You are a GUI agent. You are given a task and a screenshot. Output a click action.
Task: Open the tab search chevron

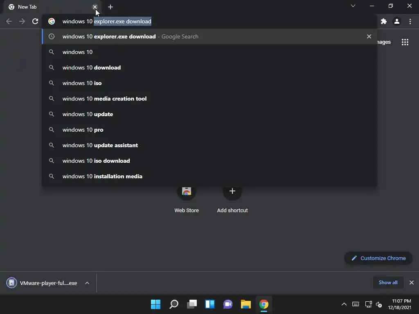[x=353, y=6]
